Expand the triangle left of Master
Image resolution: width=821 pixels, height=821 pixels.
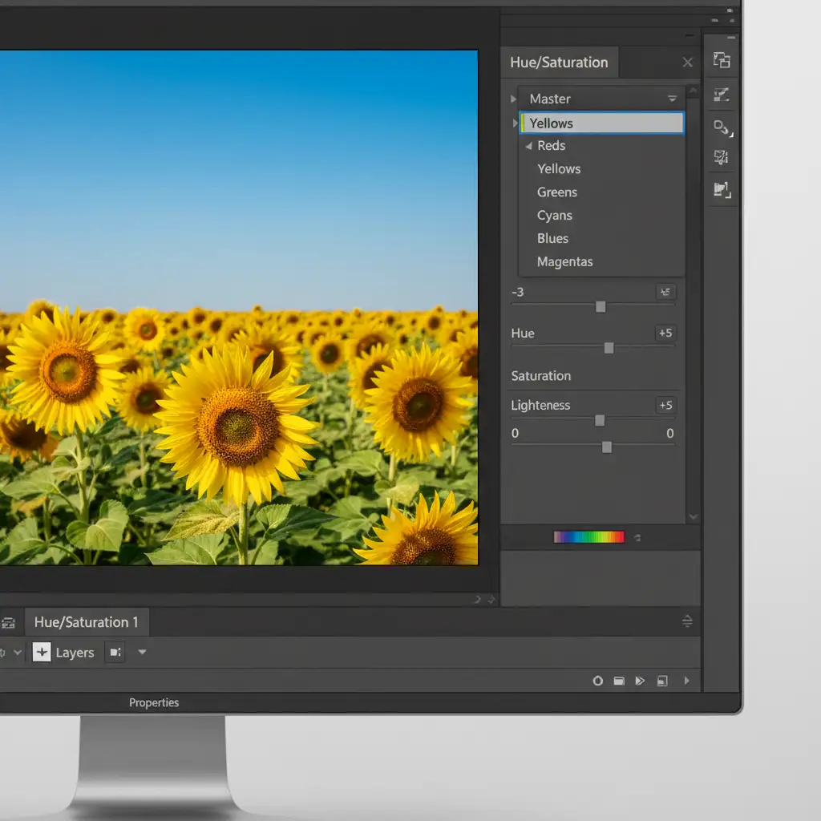pyautogui.click(x=514, y=99)
